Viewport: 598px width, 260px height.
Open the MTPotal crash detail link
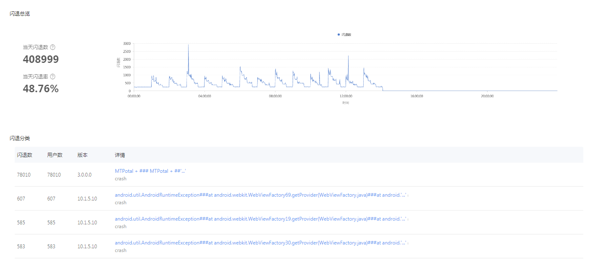[150, 171]
